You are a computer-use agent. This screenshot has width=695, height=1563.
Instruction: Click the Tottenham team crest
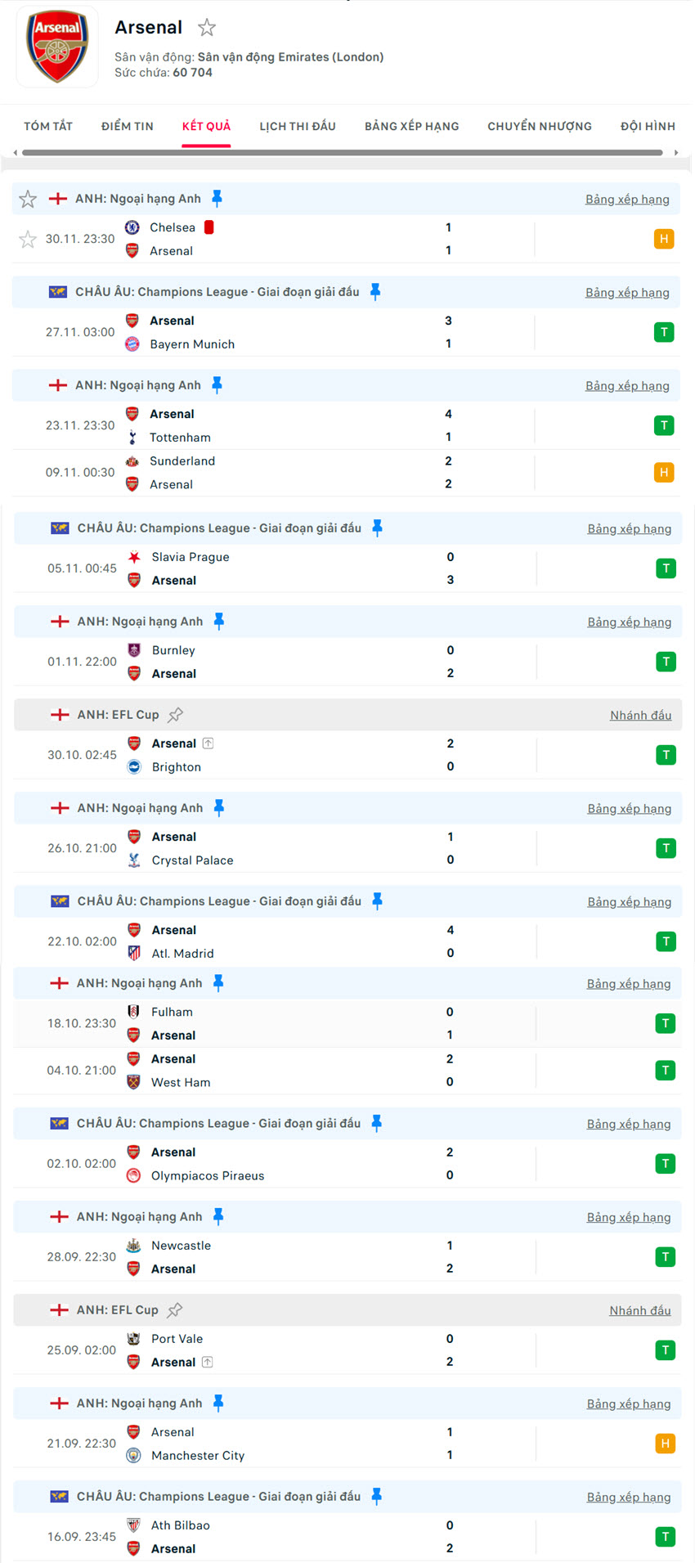(x=132, y=438)
